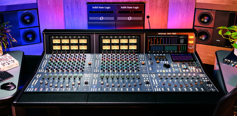Click the yellow lit transport button below jog wheel
This screenshot has height=116, width=237.
tap(164, 71)
